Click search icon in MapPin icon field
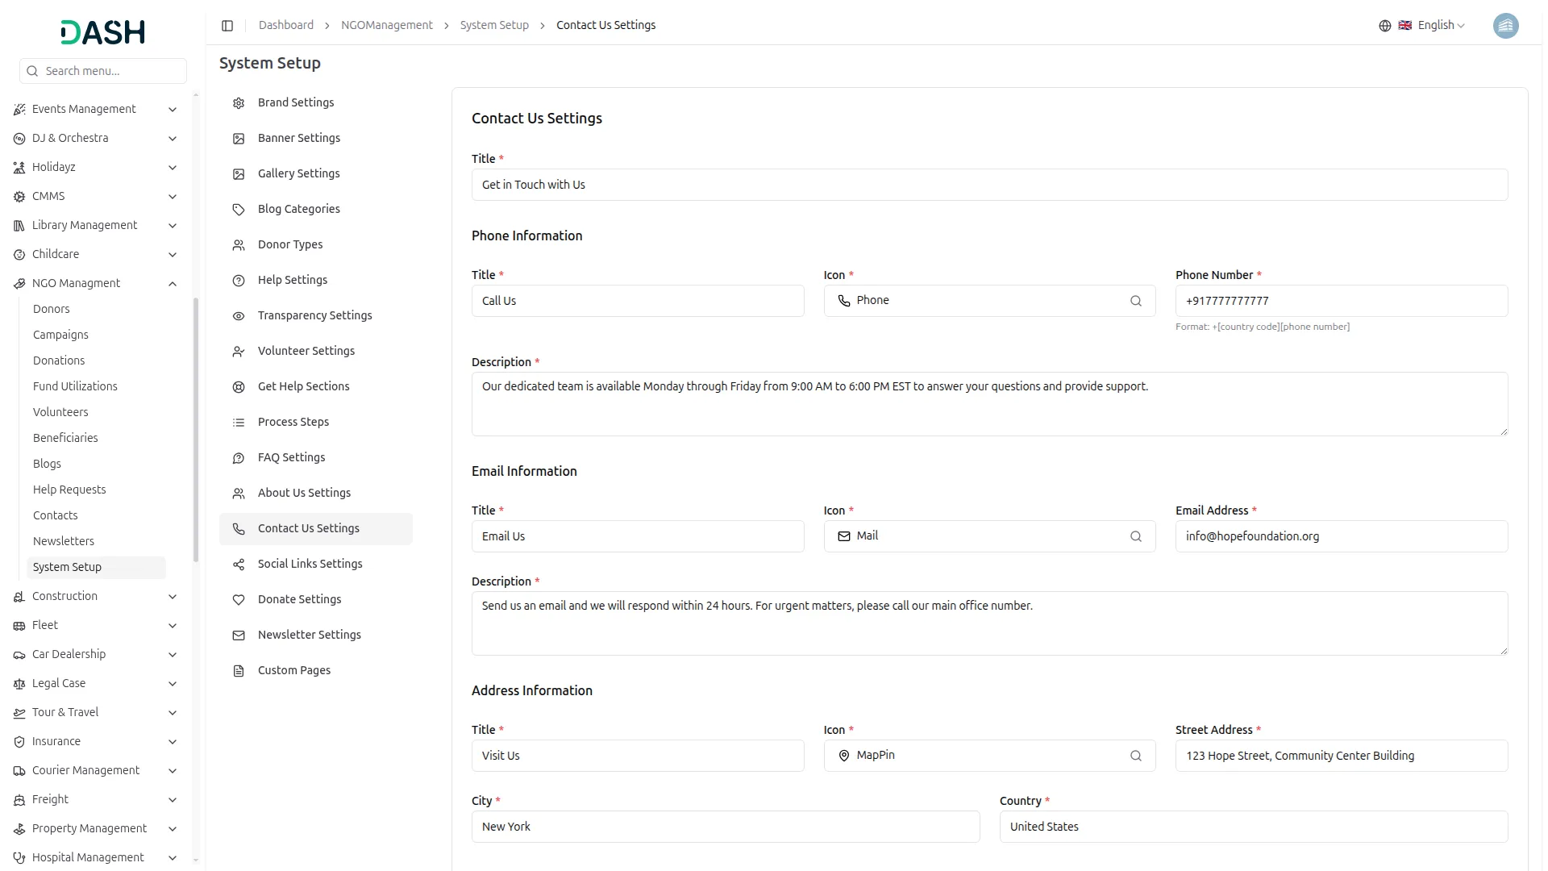The image size is (1548, 871). (1135, 756)
